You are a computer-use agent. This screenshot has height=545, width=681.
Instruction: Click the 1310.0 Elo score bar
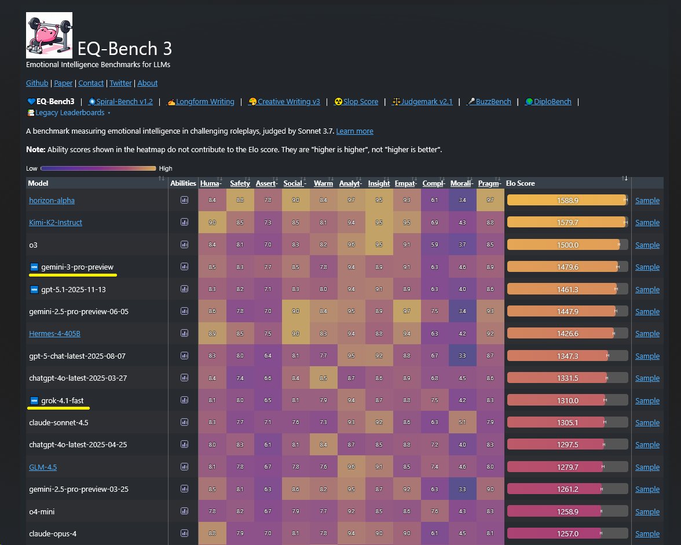[567, 400]
